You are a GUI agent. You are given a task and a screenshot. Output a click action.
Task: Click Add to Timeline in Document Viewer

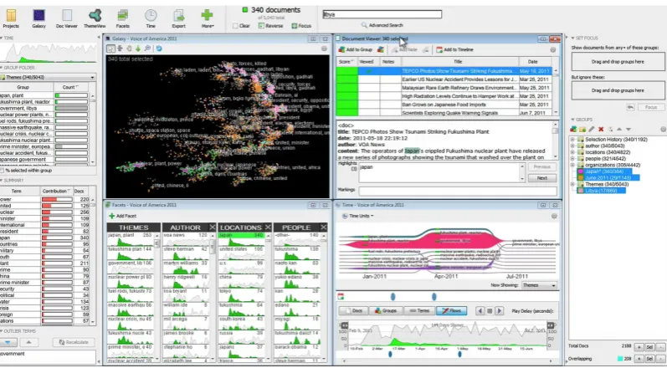point(454,49)
